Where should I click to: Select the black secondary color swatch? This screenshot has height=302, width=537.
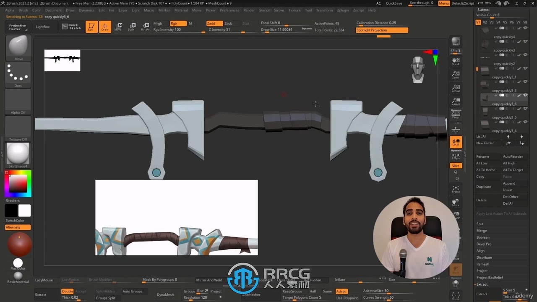point(11,211)
